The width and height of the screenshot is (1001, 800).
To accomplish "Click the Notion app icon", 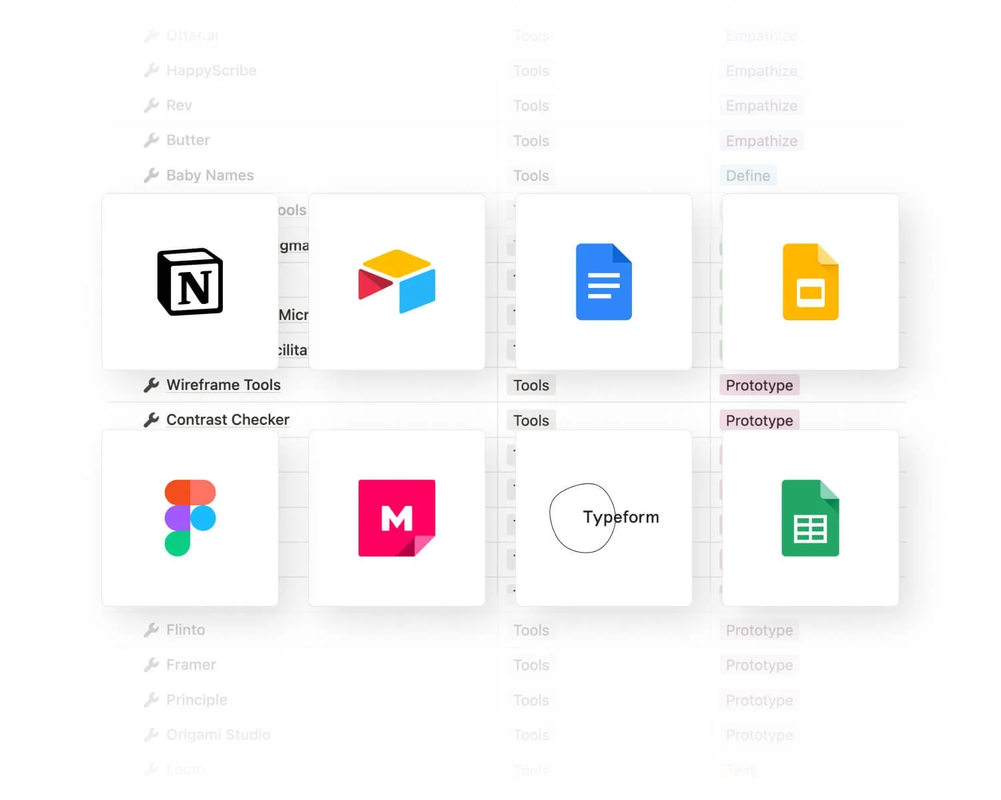I will [189, 281].
